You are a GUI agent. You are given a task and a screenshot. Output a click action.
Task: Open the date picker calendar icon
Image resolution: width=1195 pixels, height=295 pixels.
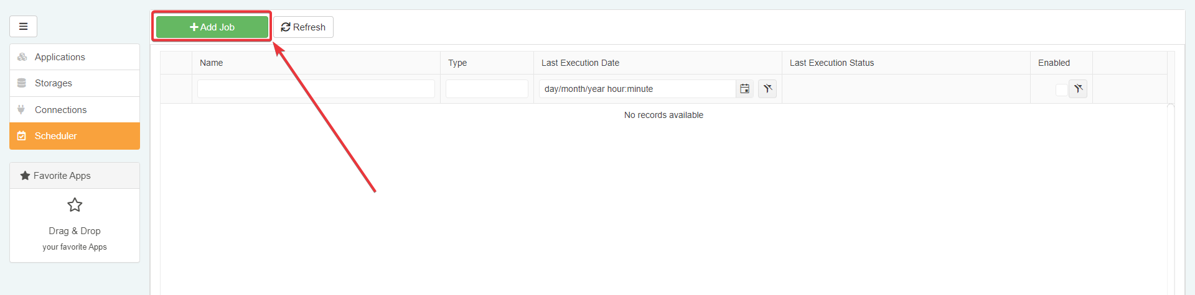pos(744,89)
